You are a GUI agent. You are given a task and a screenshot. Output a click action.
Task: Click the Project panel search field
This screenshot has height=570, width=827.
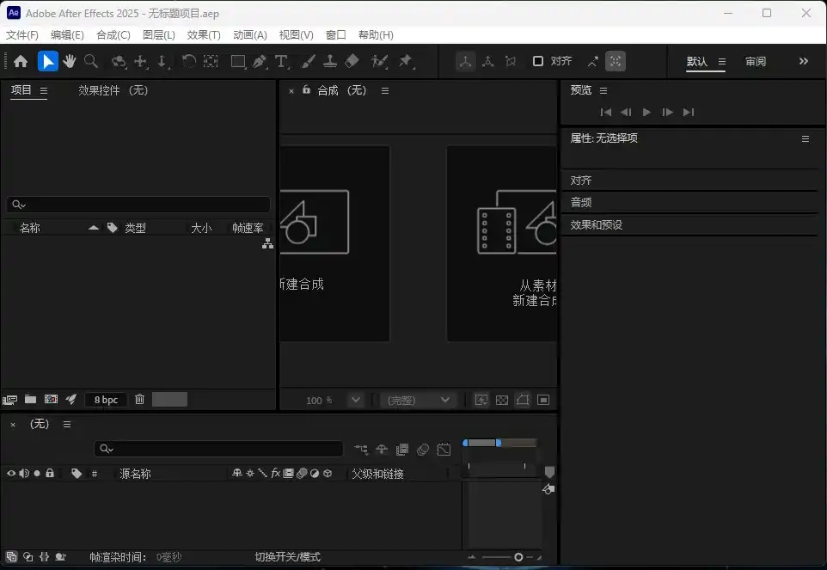[x=138, y=204]
